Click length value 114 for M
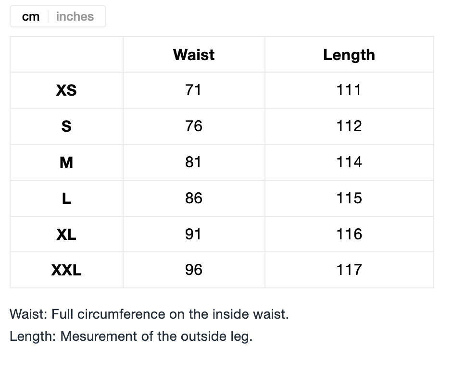 tap(349, 162)
